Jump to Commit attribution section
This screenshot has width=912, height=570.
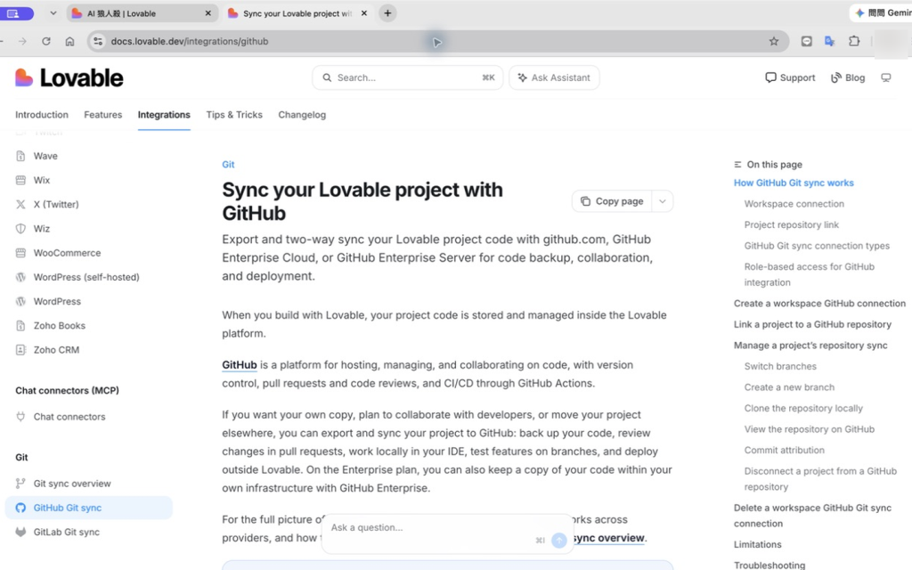pyautogui.click(x=784, y=450)
